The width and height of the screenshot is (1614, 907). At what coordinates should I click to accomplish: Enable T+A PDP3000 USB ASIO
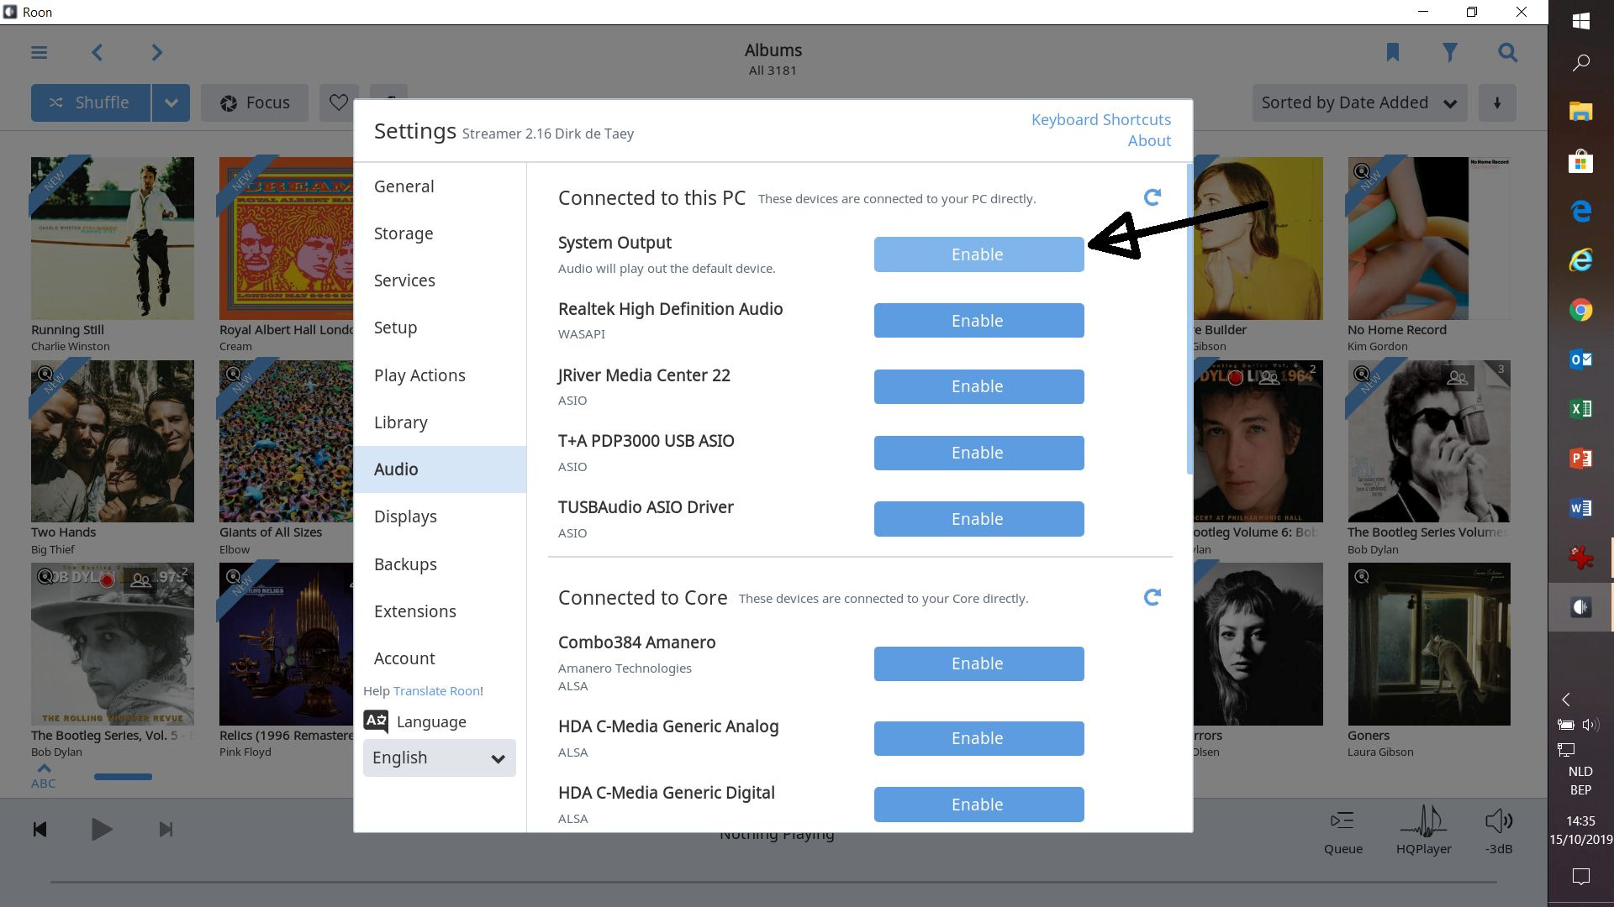978,453
